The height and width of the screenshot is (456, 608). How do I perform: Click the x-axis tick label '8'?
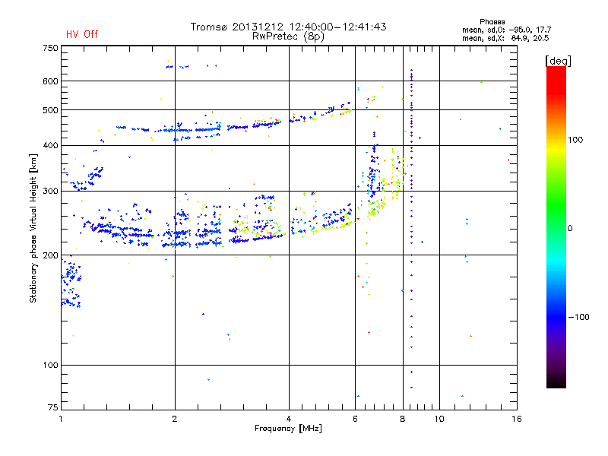403,419
